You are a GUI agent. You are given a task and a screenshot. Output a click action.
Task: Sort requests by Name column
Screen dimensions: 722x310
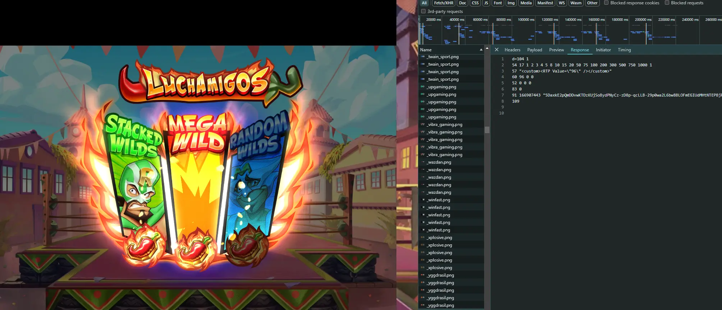[x=426, y=50]
